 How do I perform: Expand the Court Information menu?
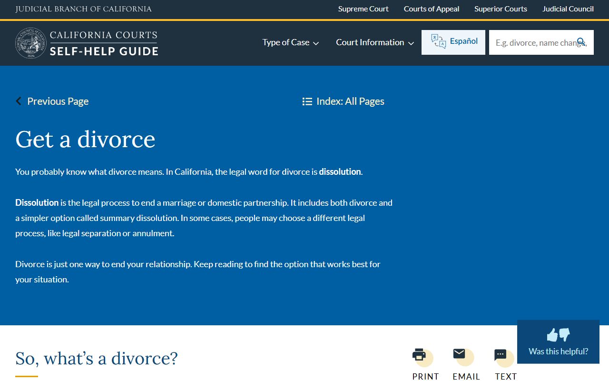coord(375,42)
